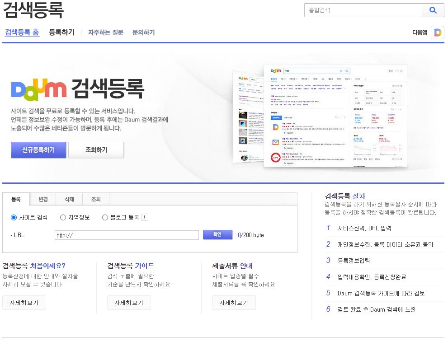The width and height of the screenshot is (448, 341).
Task: Switch to the 조회 tab
Action: pos(96,199)
